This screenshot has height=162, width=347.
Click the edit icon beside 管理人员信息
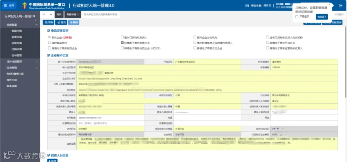(49, 155)
